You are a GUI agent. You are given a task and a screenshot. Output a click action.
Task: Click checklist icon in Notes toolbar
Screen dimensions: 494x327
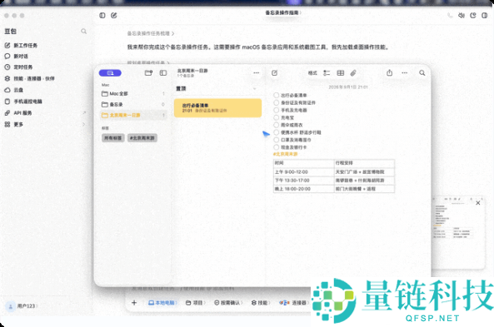[x=327, y=73]
